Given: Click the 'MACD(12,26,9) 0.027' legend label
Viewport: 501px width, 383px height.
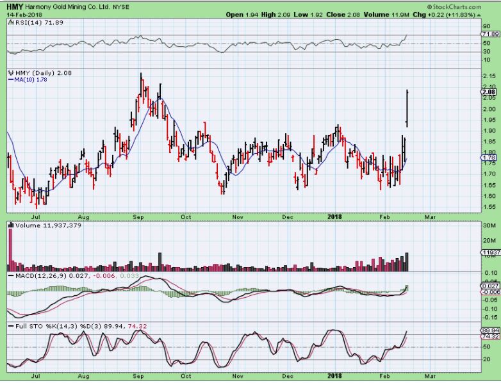Looking at the screenshot, I should 51,275.
